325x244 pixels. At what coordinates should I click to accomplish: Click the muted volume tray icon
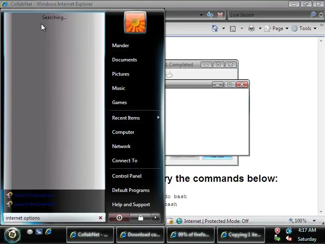(289, 239)
